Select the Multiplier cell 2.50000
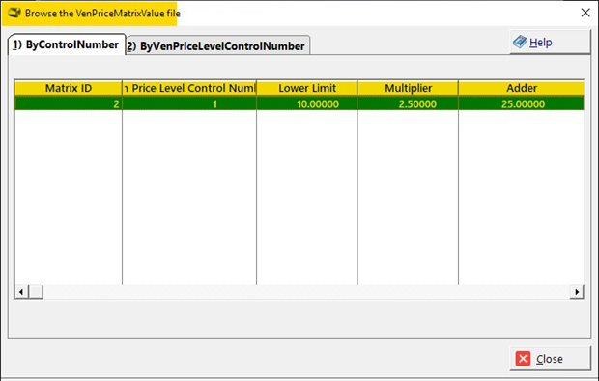599x381 pixels. tap(408, 103)
